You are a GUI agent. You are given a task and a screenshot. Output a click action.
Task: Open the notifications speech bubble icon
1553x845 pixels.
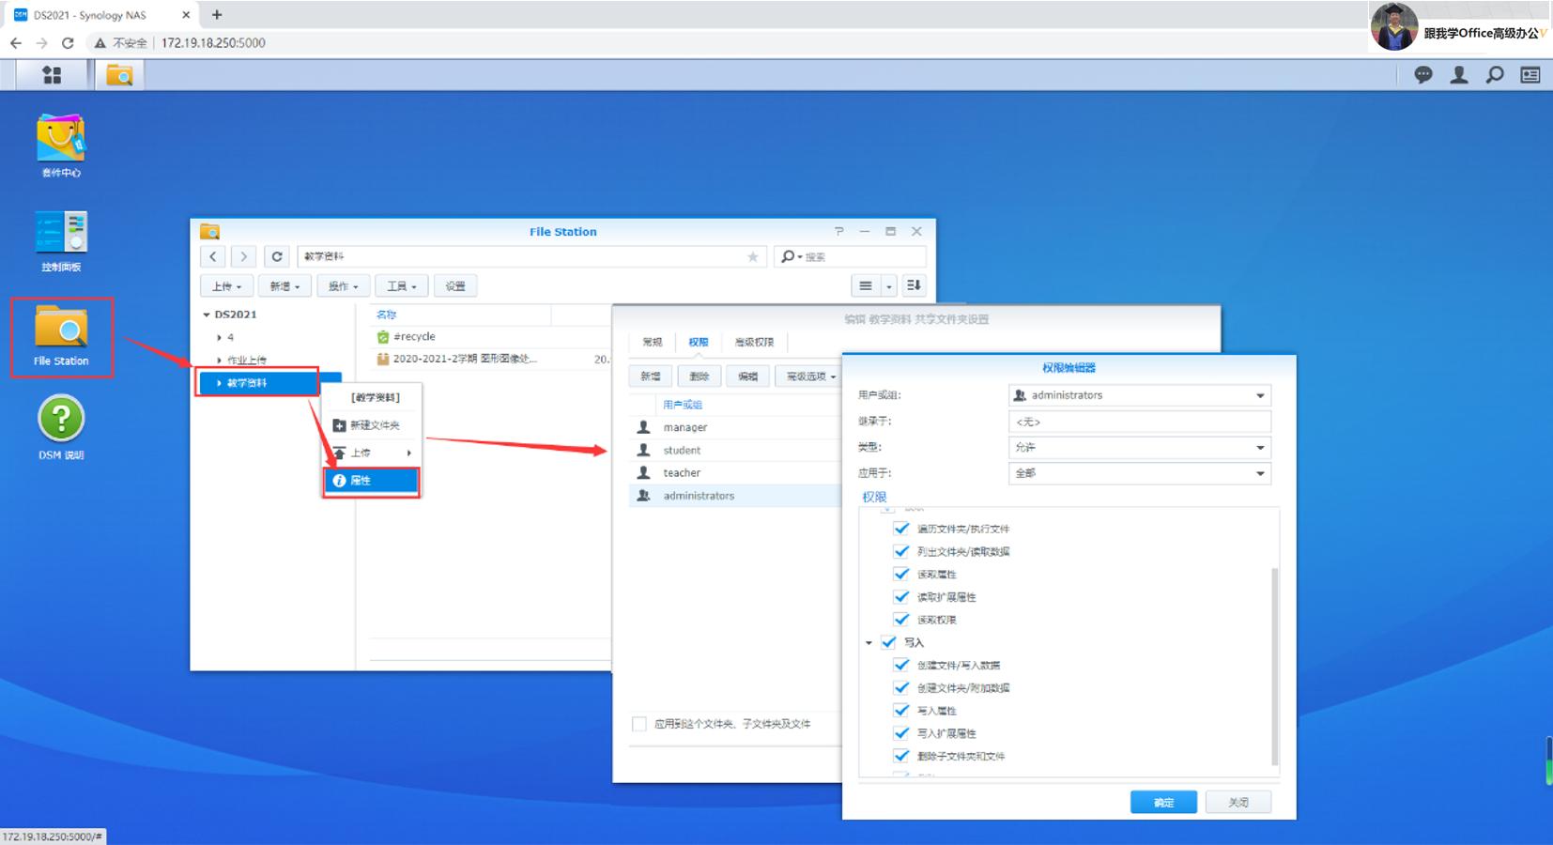coord(1423,75)
